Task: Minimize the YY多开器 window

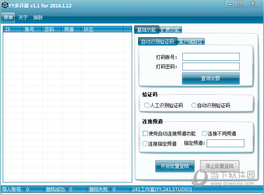Action: point(230,4)
